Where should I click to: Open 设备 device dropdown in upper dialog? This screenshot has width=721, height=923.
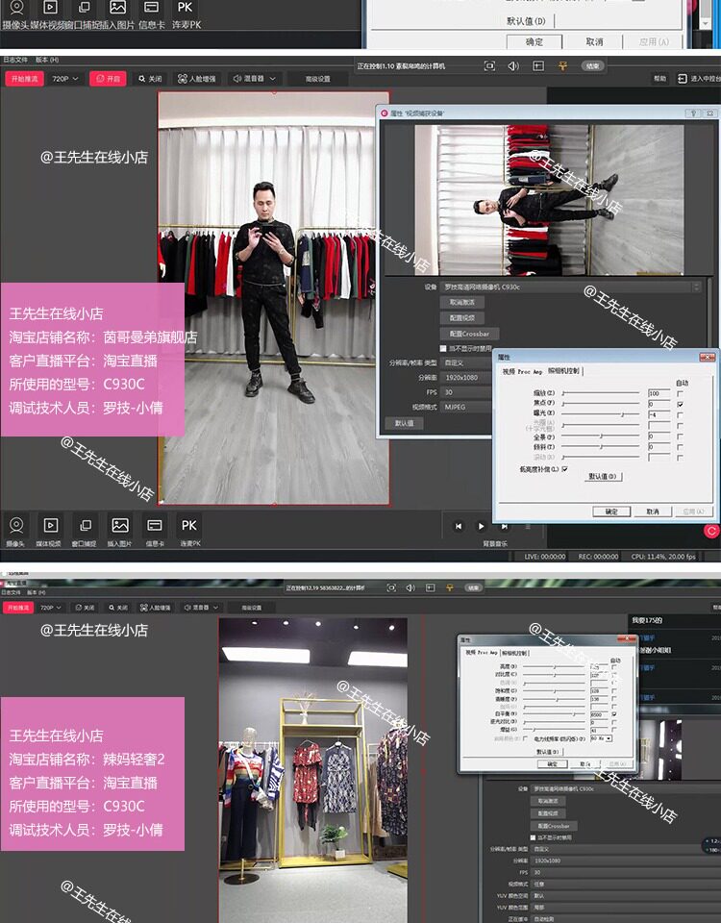click(571, 287)
